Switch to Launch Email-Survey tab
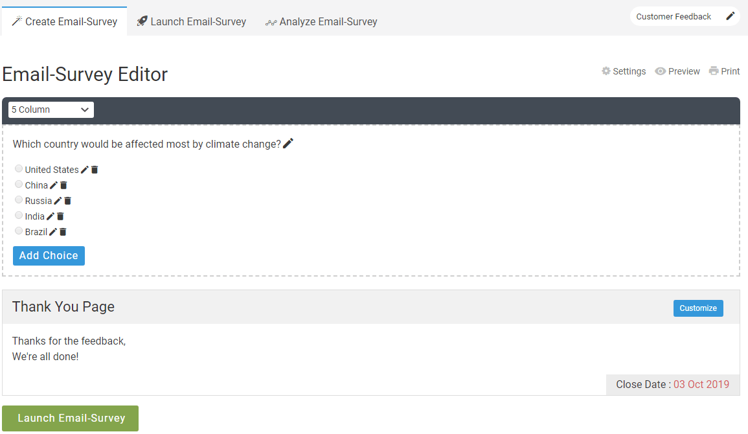The width and height of the screenshot is (748, 434). (191, 21)
